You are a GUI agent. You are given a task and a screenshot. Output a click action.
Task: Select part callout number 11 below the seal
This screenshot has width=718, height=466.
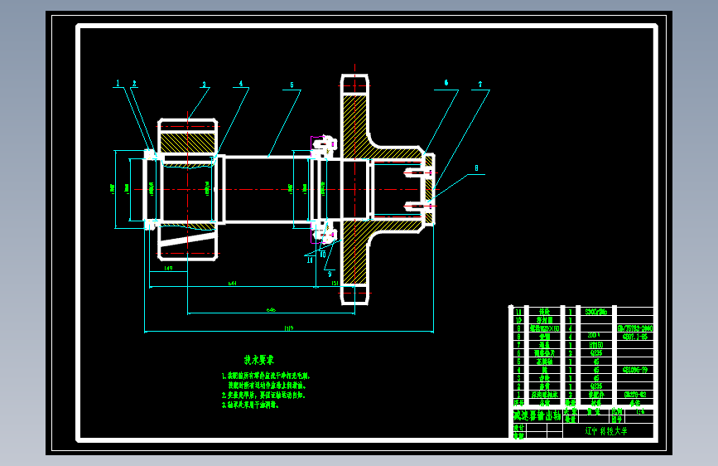pos(310,260)
